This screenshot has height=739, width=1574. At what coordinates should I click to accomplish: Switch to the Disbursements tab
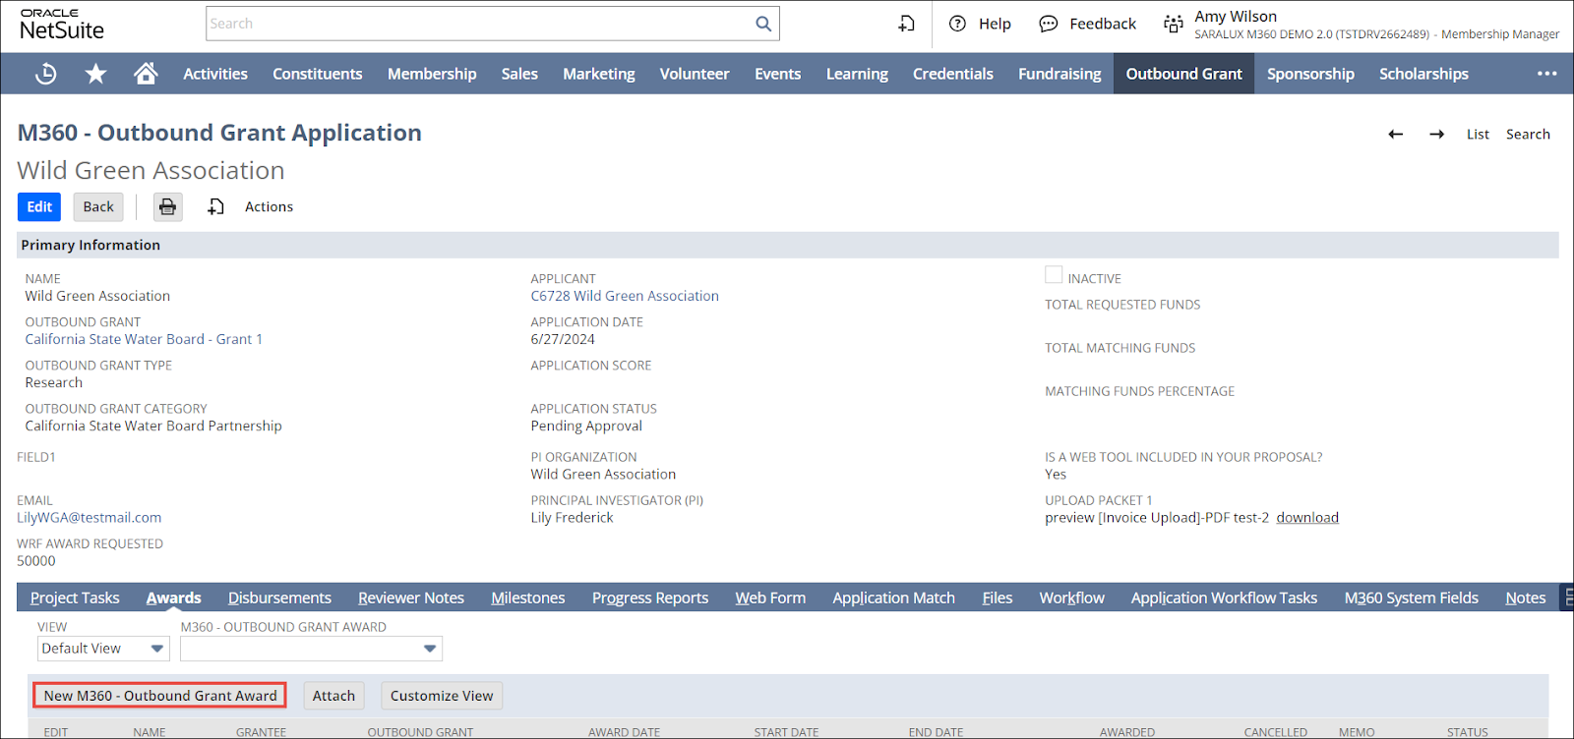pos(279,597)
